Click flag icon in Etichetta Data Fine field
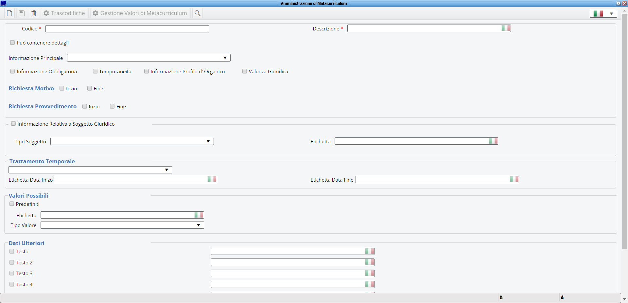This screenshot has height=303, width=628. (514, 179)
